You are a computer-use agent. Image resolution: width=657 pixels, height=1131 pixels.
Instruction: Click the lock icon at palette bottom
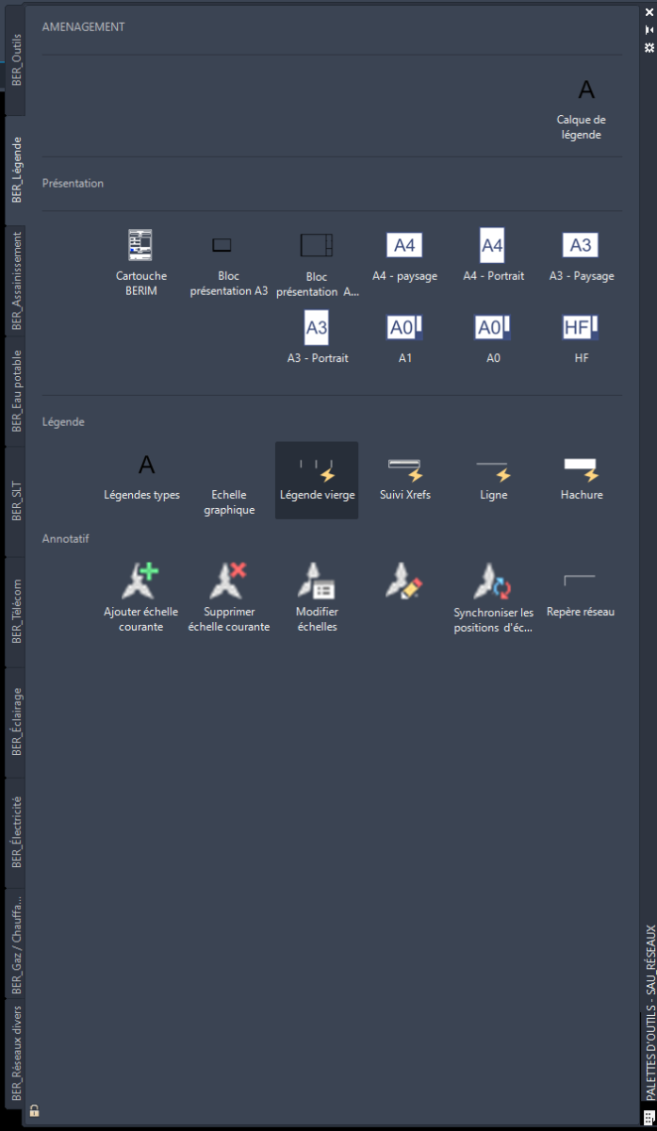(x=34, y=1110)
